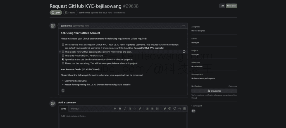Apply italic formatting in comment toolbar
The height and width of the screenshot is (128, 286).
click(125, 109)
